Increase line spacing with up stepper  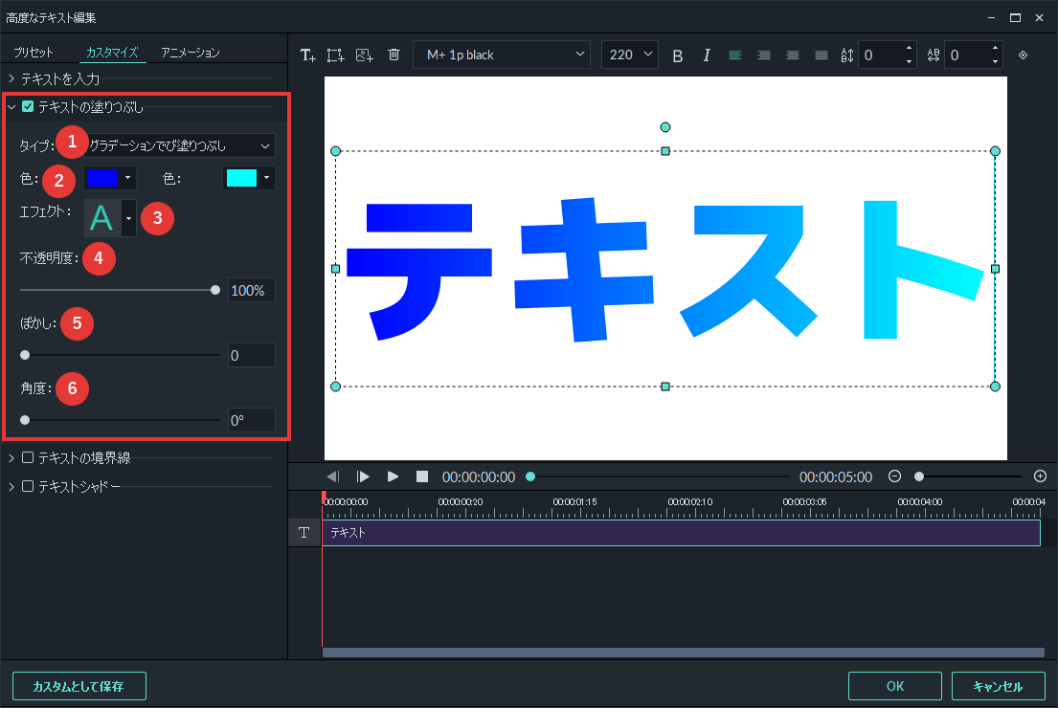[909, 48]
